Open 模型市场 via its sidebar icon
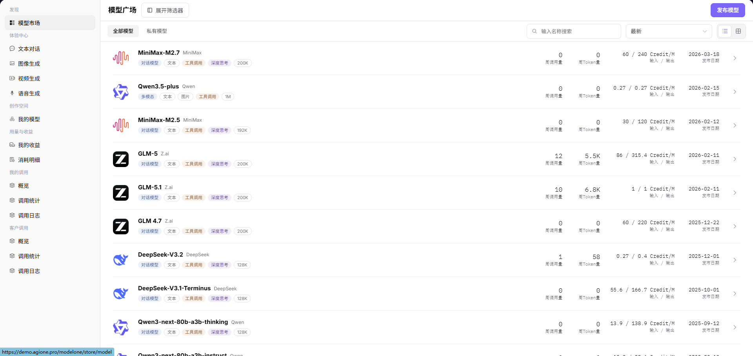This screenshot has height=356, width=753. coord(12,23)
